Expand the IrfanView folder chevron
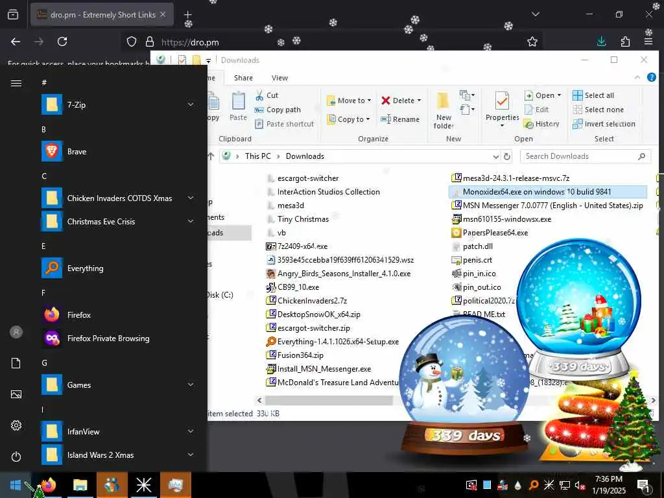 coord(191,431)
